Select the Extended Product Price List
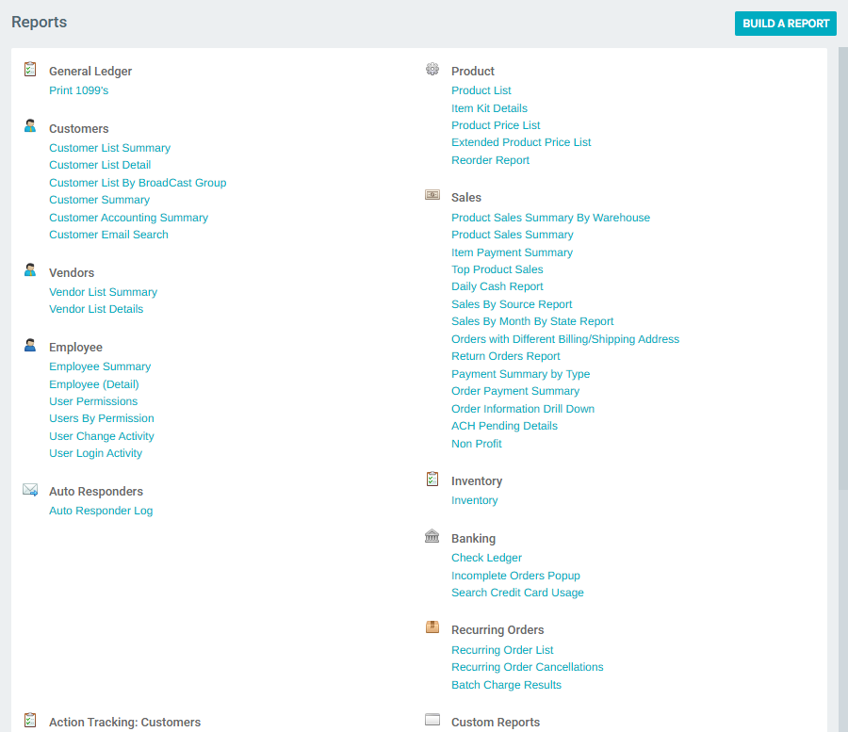 pyautogui.click(x=521, y=141)
